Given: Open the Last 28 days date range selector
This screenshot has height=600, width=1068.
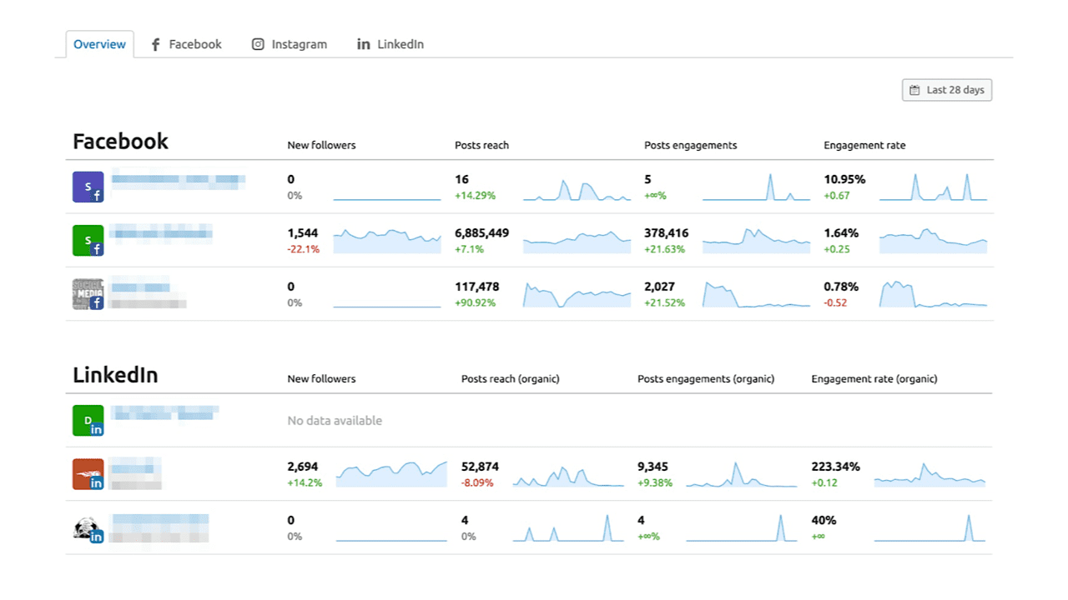Looking at the screenshot, I should 947,90.
